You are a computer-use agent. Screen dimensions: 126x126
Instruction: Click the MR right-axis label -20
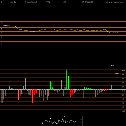[123, 95]
